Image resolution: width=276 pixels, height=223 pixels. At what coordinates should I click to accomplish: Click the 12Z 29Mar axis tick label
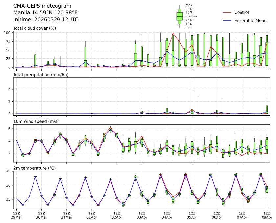click(16, 215)
